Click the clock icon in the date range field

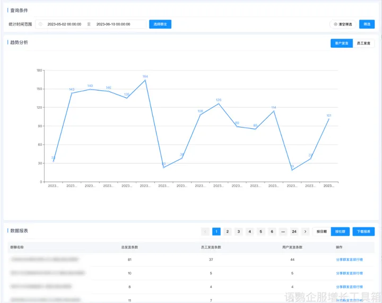(x=40, y=24)
